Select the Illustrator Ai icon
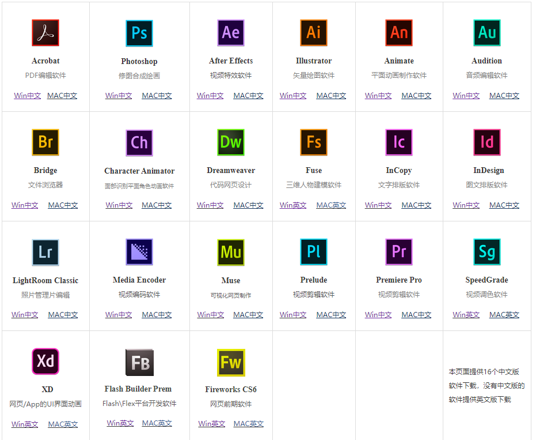This screenshot has height=440, width=536. coord(314,33)
